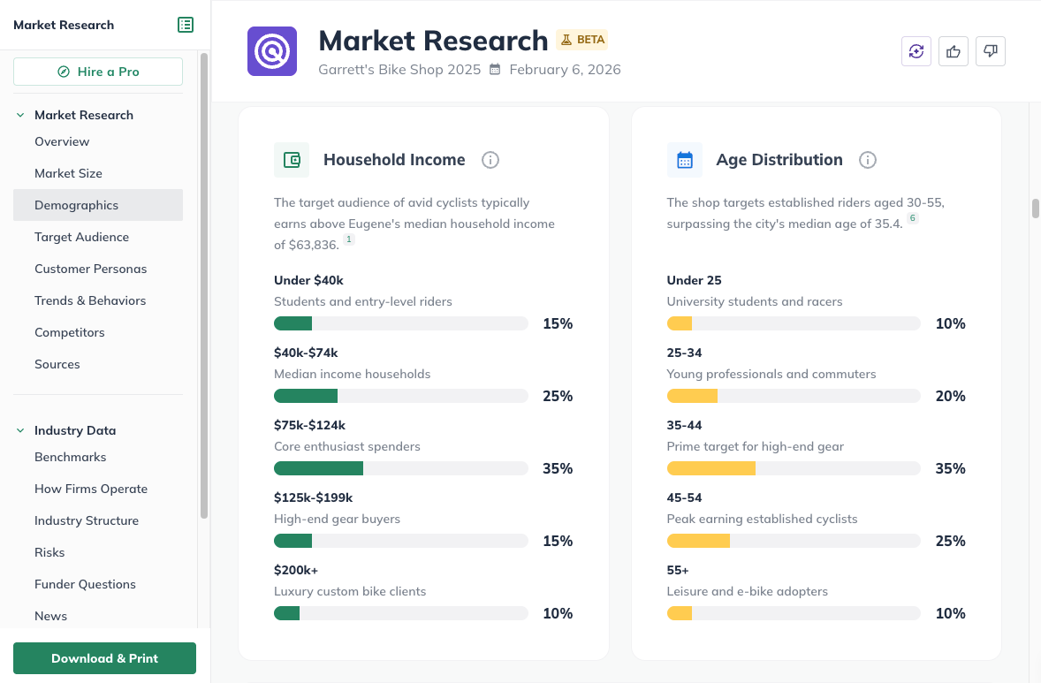The height and width of the screenshot is (683, 1041).
Task: Give the report a thumbs up
Action: click(x=953, y=51)
